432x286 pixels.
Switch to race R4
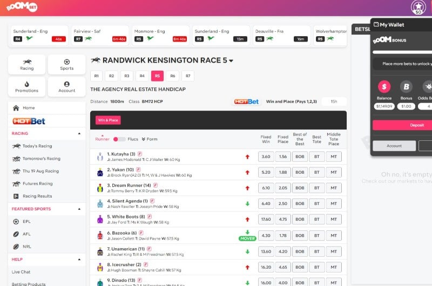142,76
